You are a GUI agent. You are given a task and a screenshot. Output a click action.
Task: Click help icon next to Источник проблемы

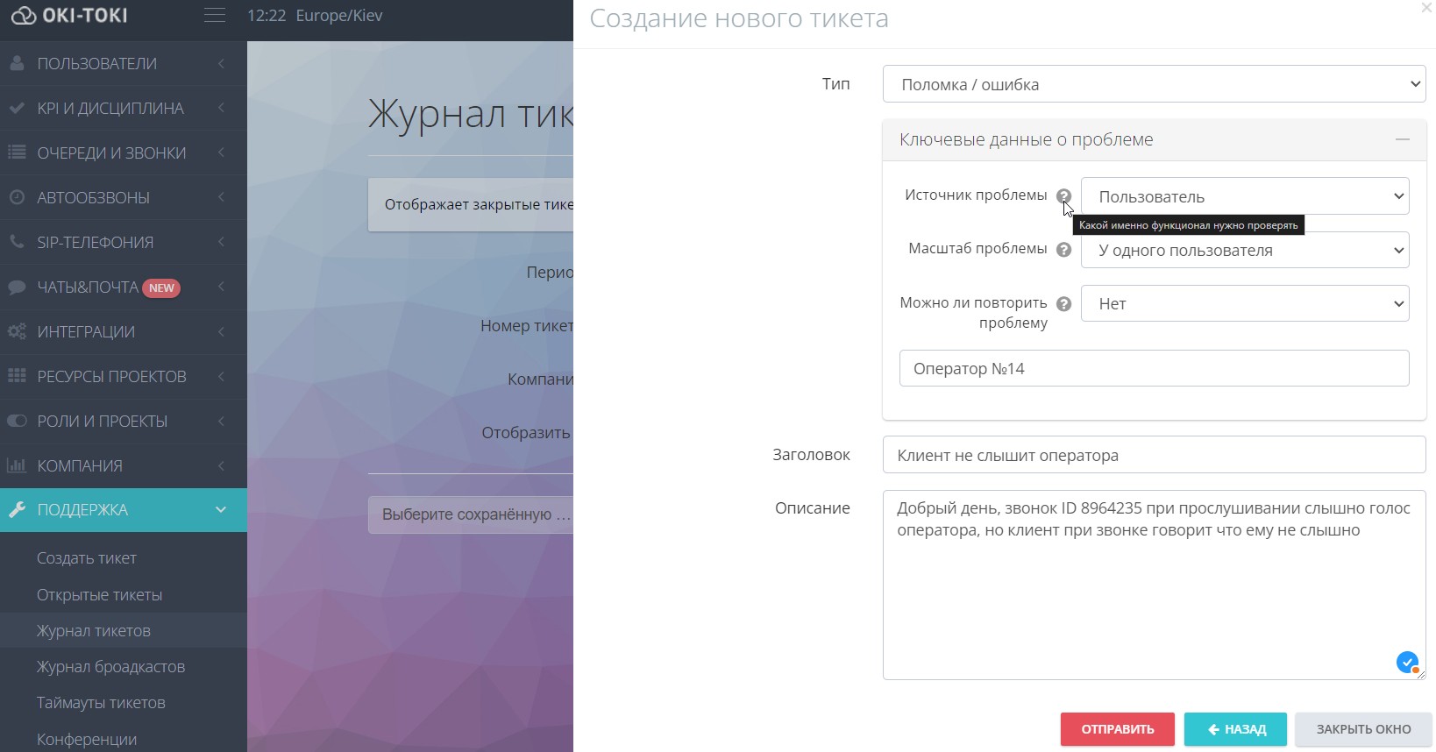click(x=1063, y=196)
